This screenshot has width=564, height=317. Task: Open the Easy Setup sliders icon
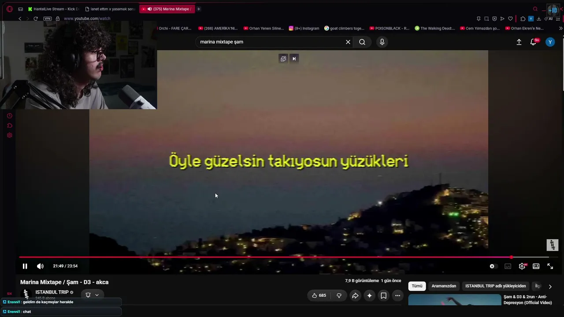(x=558, y=18)
